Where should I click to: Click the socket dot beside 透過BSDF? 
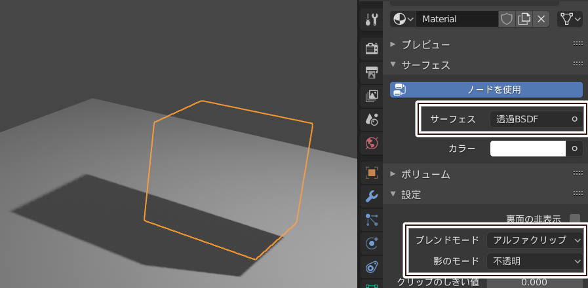(574, 120)
